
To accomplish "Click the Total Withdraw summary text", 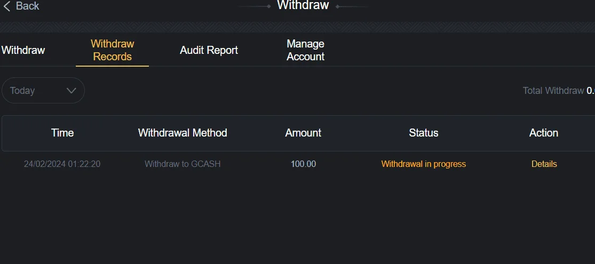I will 559,91.
